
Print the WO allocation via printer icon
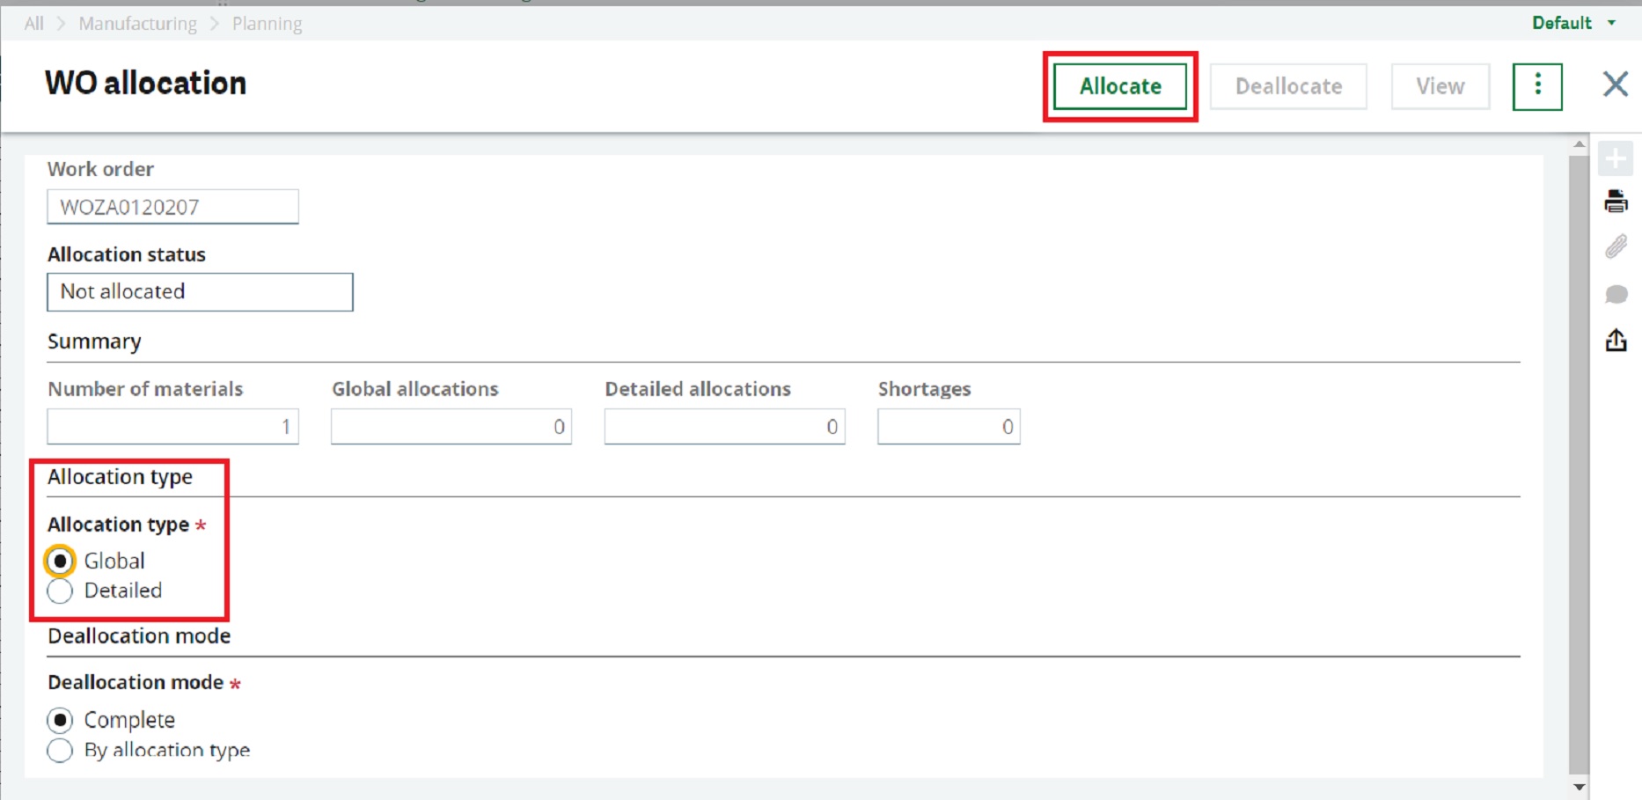tap(1617, 202)
